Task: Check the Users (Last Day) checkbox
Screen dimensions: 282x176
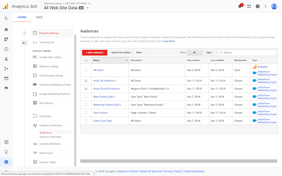Action: (86, 121)
